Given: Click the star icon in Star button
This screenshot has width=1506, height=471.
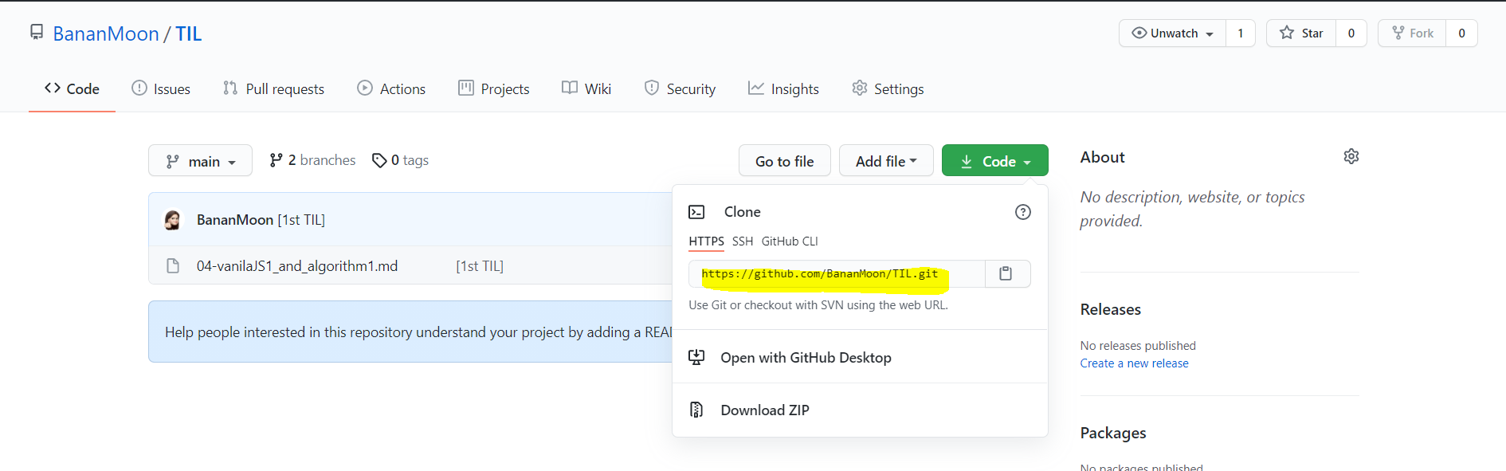Looking at the screenshot, I should [x=1287, y=33].
